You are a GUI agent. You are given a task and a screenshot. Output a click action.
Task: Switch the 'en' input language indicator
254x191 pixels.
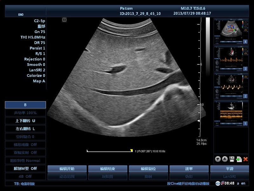tap(243, 183)
